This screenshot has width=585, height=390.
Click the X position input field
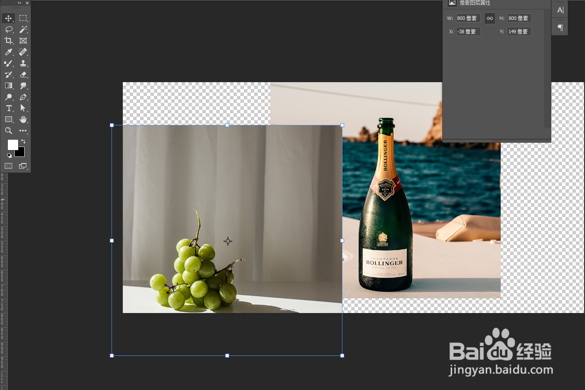click(x=468, y=32)
